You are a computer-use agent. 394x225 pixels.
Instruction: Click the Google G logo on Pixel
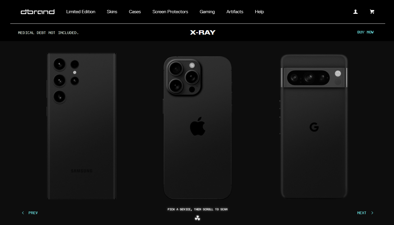click(314, 127)
